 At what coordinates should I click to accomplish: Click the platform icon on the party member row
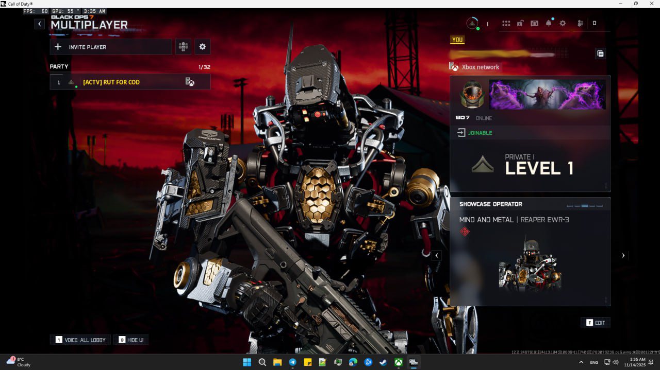coord(190,82)
